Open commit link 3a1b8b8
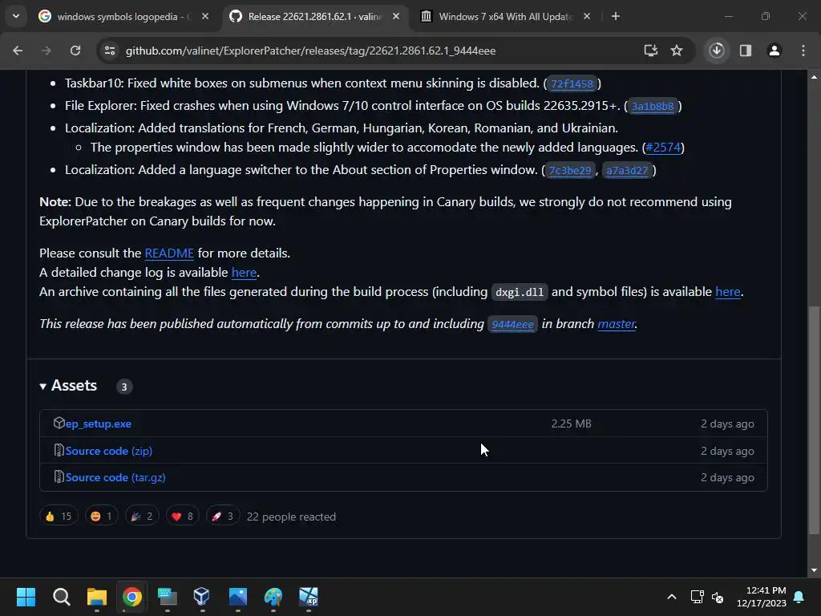Image resolution: width=821 pixels, height=616 pixels. point(653,107)
